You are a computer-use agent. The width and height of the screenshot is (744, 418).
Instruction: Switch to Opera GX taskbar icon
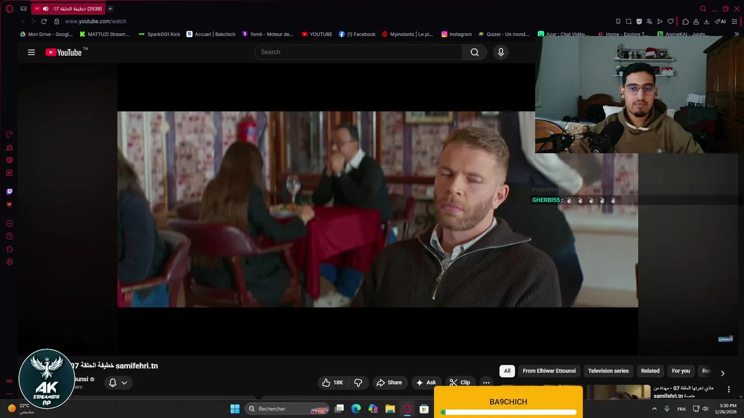(407, 409)
